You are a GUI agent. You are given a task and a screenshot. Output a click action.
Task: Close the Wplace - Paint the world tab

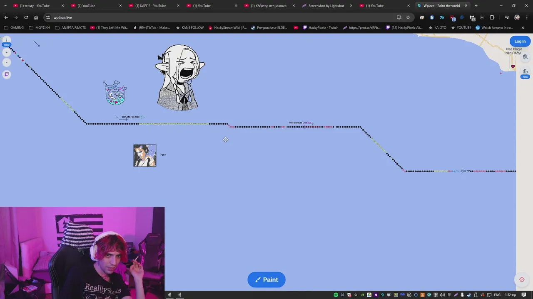tap(466, 6)
